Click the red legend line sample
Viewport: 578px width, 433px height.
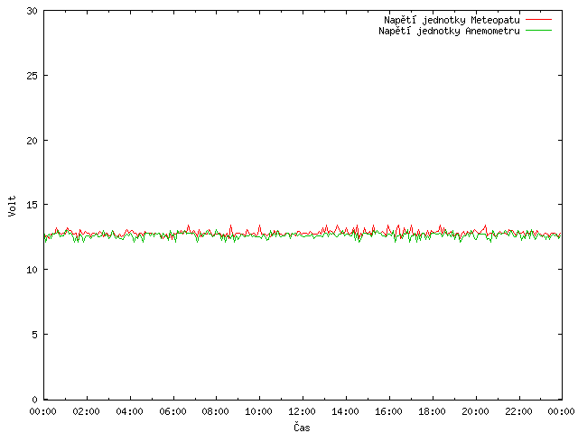[538, 19]
